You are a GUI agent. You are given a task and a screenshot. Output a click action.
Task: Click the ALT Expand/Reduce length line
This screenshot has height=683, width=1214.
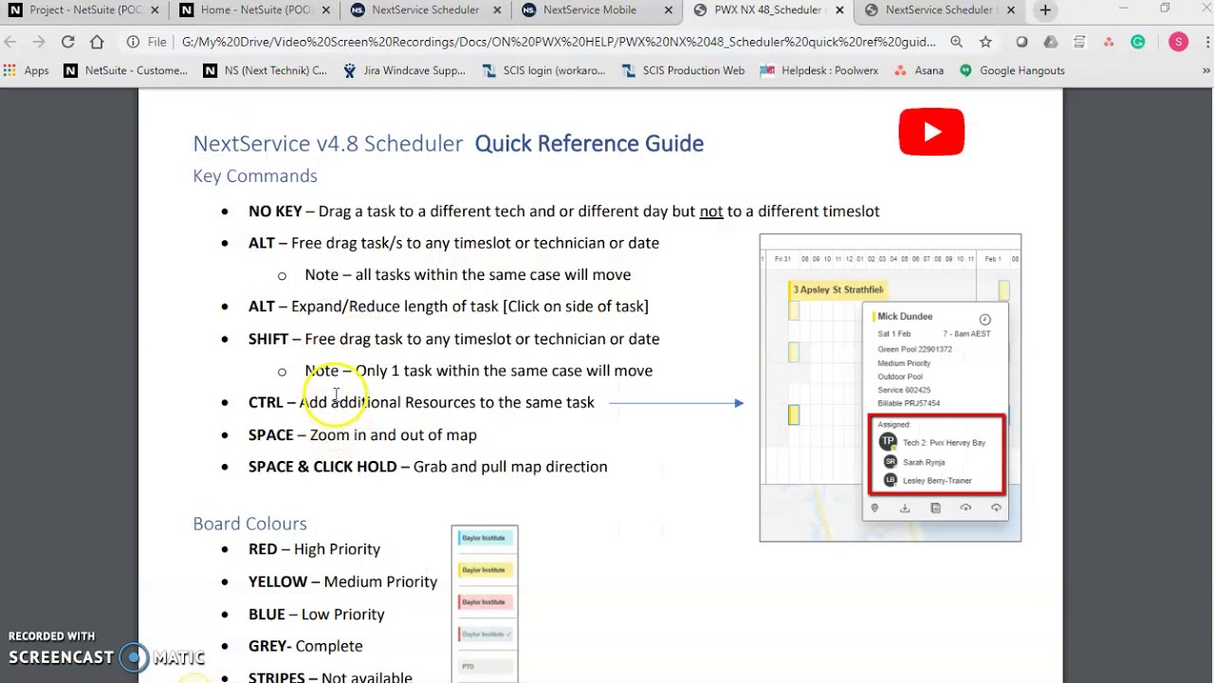[x=449, y=306]
